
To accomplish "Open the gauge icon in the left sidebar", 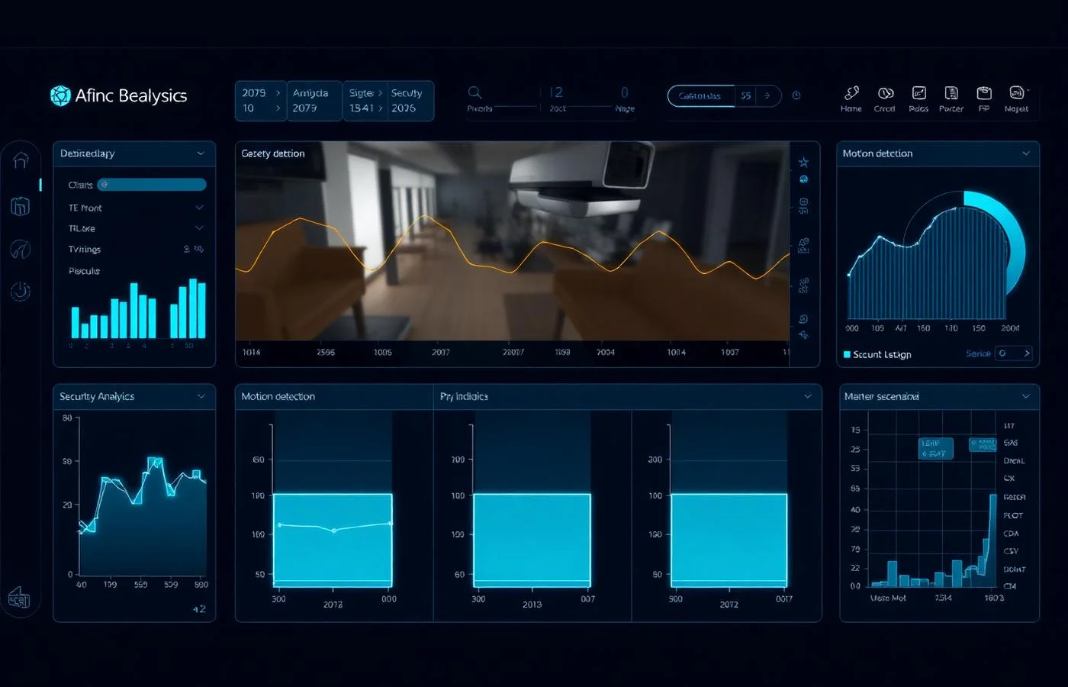I will click(21, 249).
